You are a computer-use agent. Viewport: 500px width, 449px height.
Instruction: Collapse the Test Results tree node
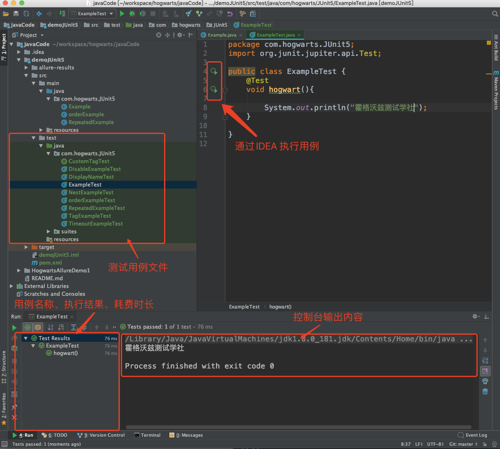25,338
